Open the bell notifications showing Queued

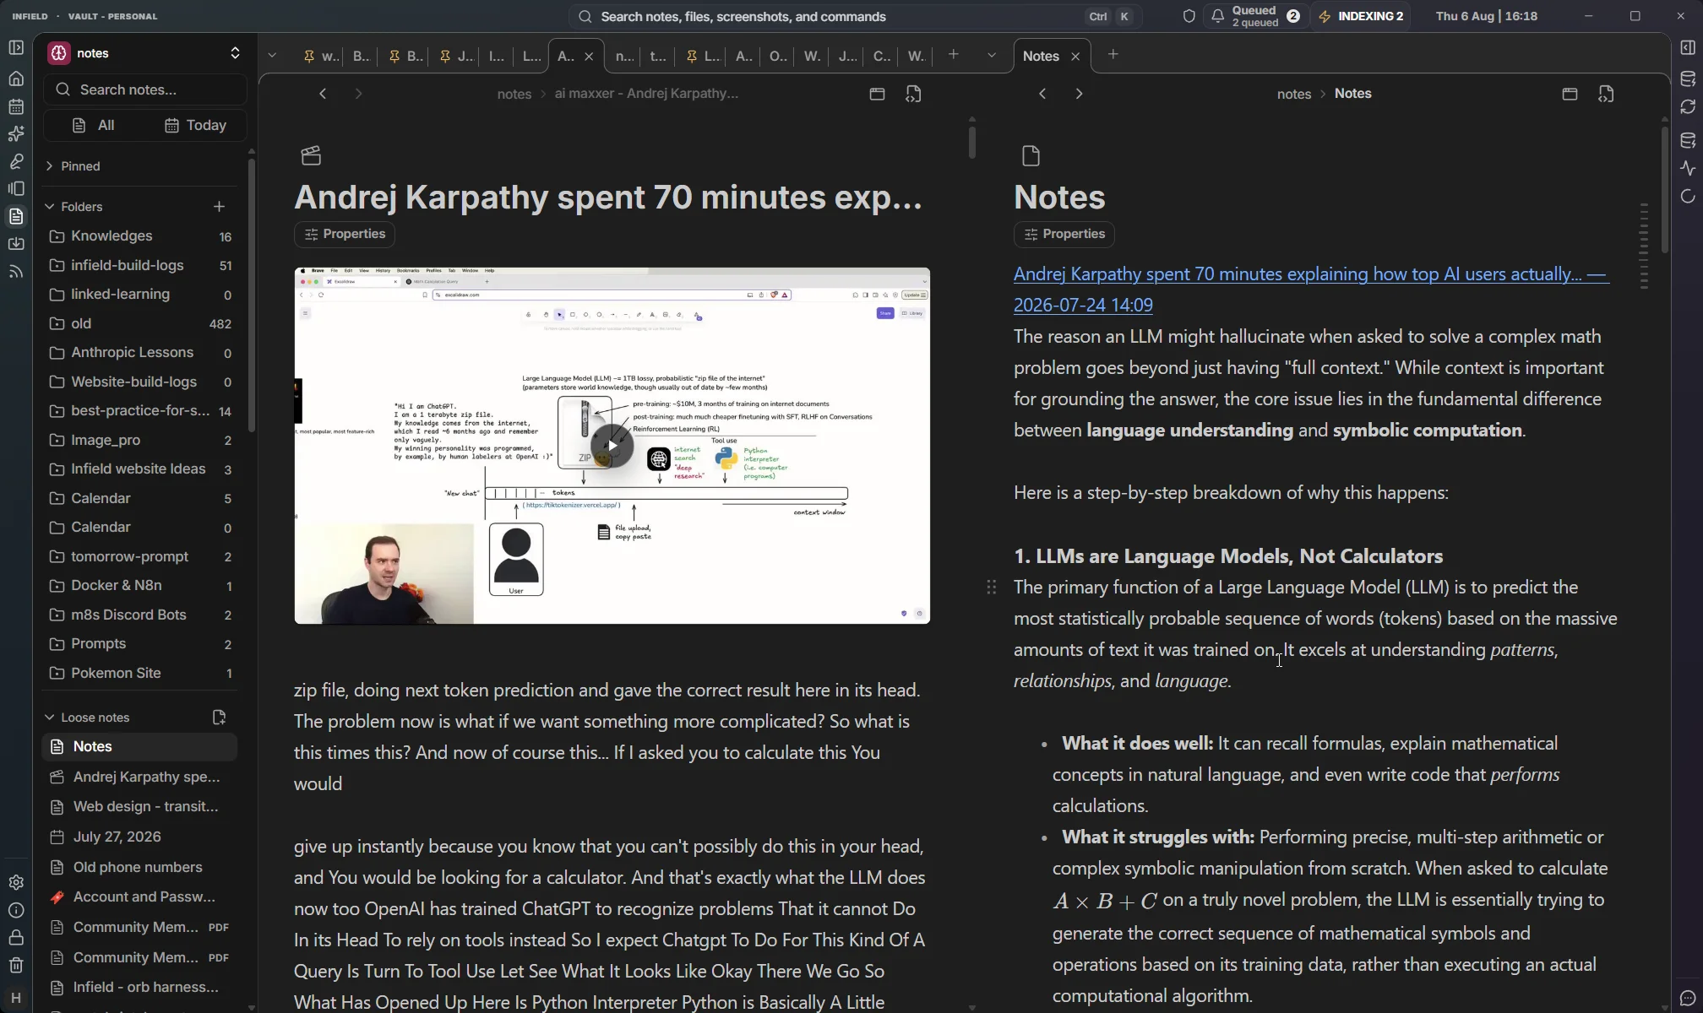point(1256,16)
